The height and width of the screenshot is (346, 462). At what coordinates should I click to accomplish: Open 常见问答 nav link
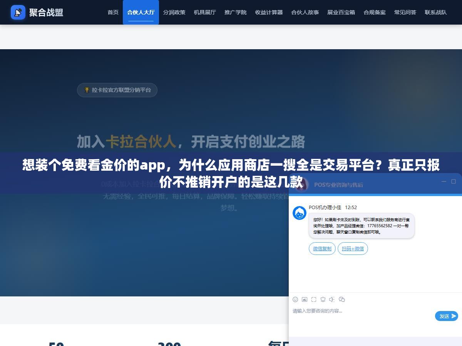pos(405,12)
